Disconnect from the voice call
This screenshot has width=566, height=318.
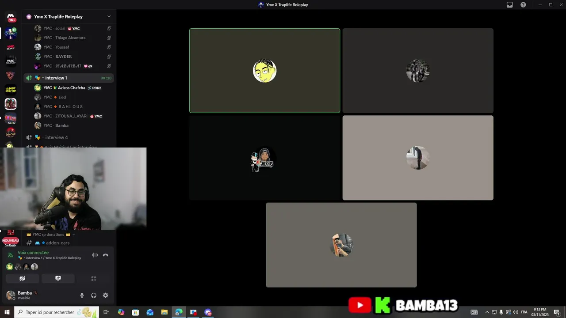[x=105, y=255]
